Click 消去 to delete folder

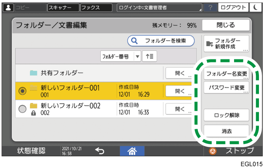pos(226,131)
